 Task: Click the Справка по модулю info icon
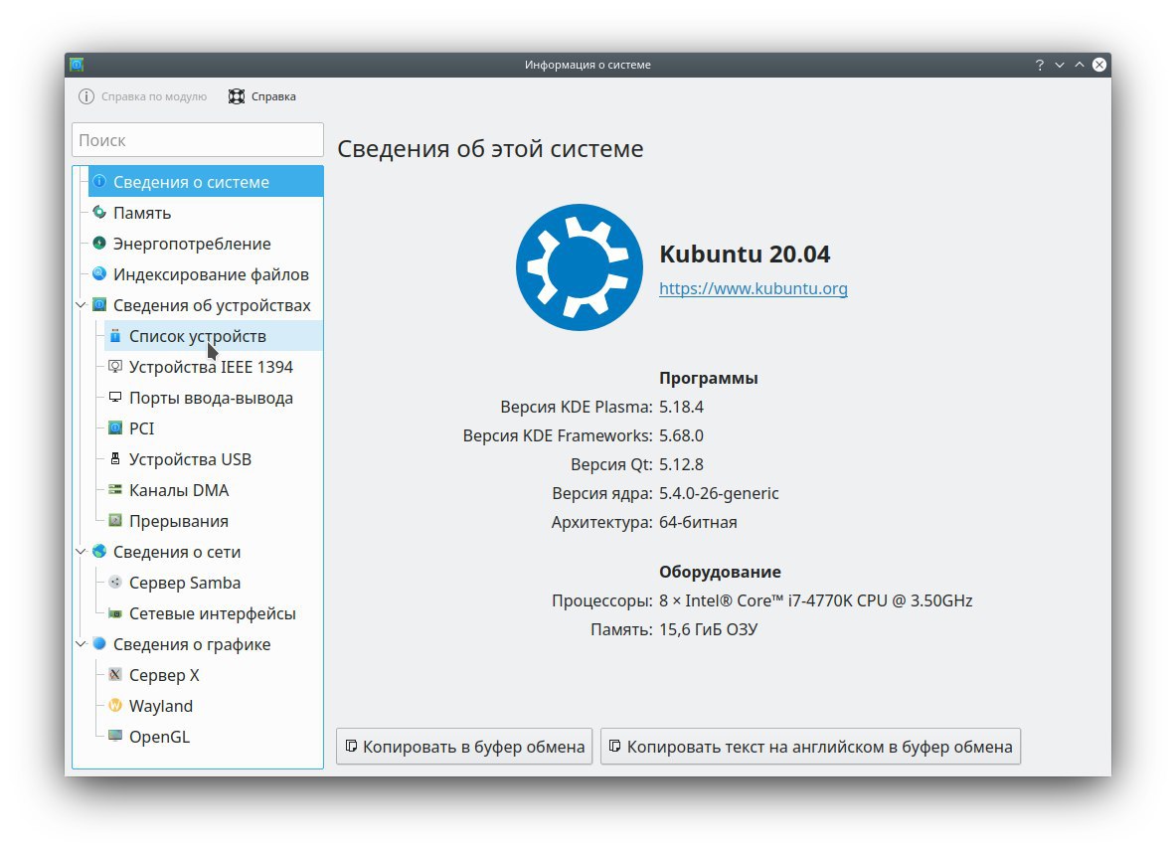click(x=86, y=96)
